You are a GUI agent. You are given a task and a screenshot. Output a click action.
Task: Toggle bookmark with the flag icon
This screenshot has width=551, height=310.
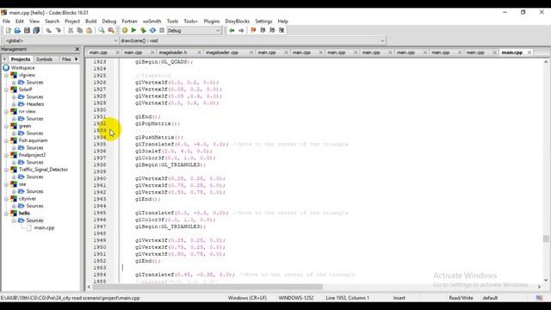click(253, 31)
